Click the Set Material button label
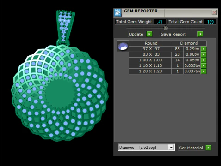 [191, 148]
